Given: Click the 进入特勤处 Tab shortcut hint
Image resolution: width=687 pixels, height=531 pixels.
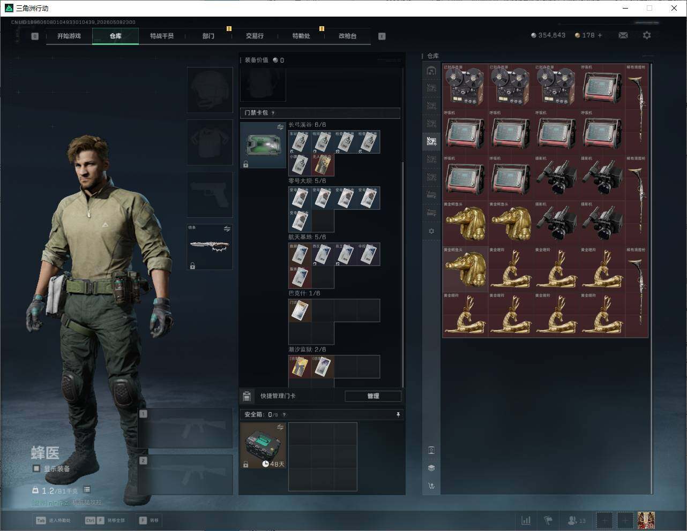Looking at the screenshot, I should [53, 520].
